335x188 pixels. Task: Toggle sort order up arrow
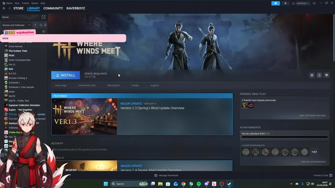[x=35, y=25]
